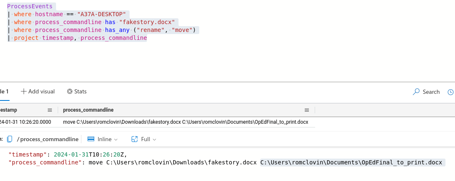This screenshot has width=455, height=181.
Task: Select the 10:26:20.0000 timestamp cell
Action: 25,122
